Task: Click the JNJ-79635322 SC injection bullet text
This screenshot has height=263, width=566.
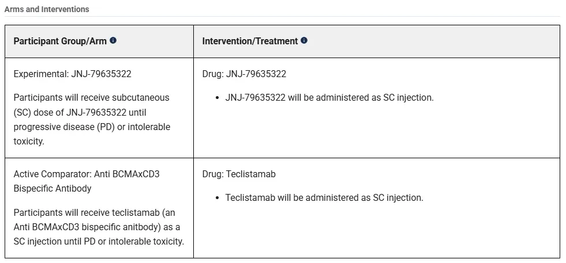Action: [329, 98]
